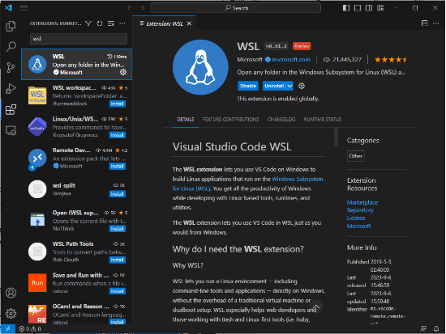Toggle panel layout icon
The image size is (446, 334).
358,8
